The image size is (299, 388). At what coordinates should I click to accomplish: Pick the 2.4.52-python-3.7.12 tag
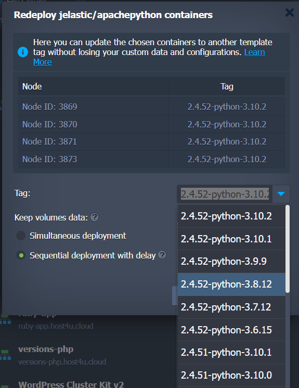coord(231,307)
